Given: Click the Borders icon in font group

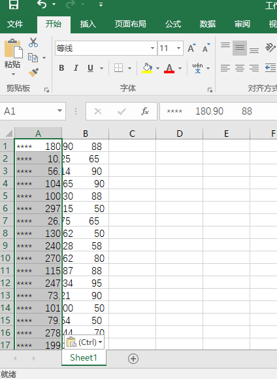Looking at the screenshot, I should pyautogui.click(x=118, y=68).
